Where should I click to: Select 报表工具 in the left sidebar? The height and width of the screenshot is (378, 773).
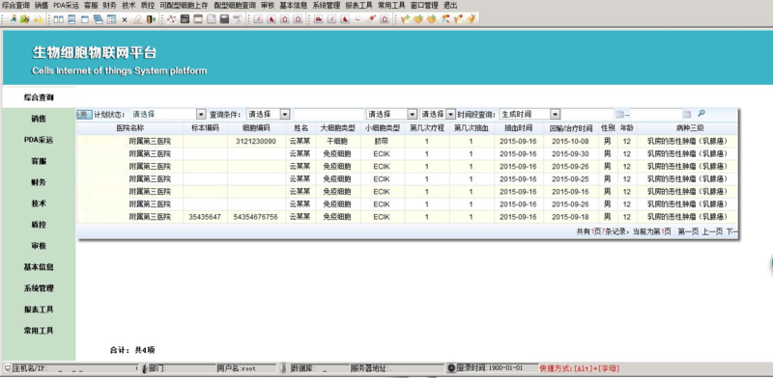coord(39,310)
